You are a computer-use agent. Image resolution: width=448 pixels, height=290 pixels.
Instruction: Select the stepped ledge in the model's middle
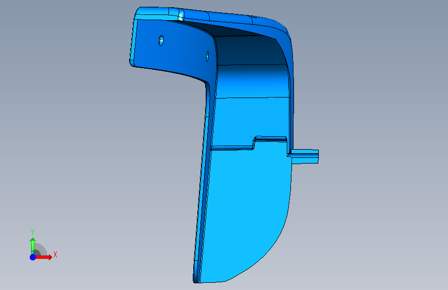click(x=249, y=143)
